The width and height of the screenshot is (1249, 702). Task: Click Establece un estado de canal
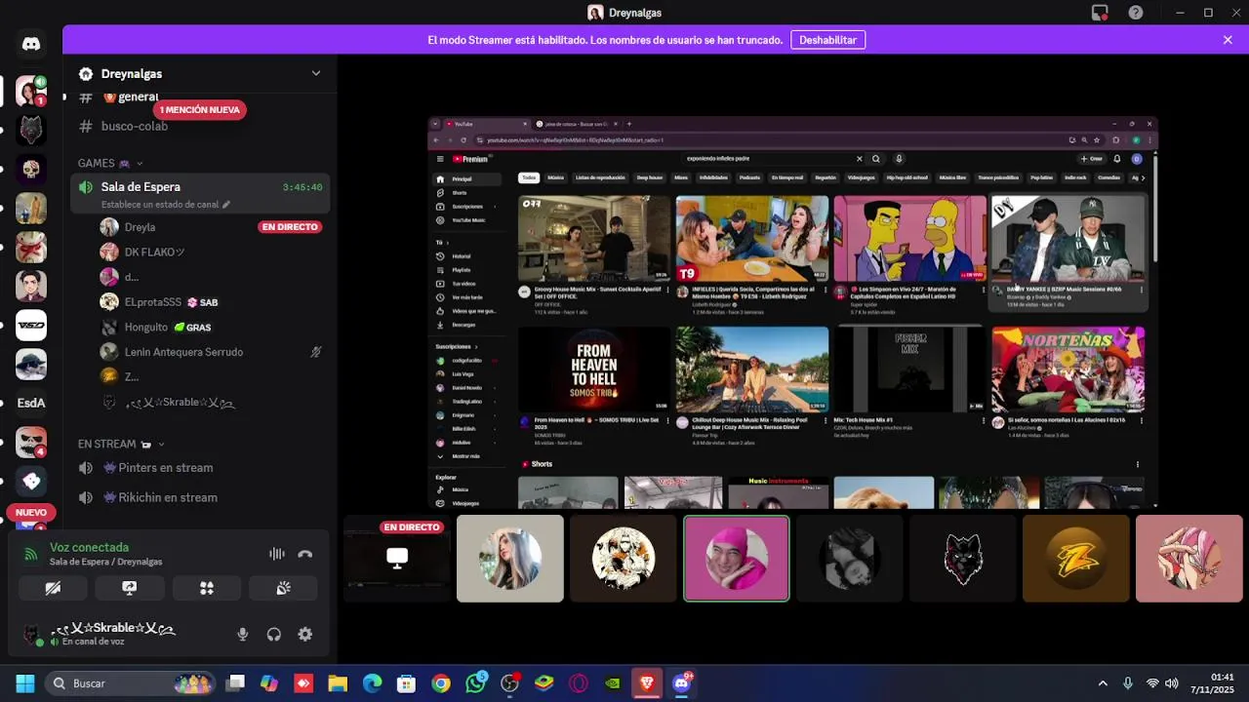tap(165, 205)
